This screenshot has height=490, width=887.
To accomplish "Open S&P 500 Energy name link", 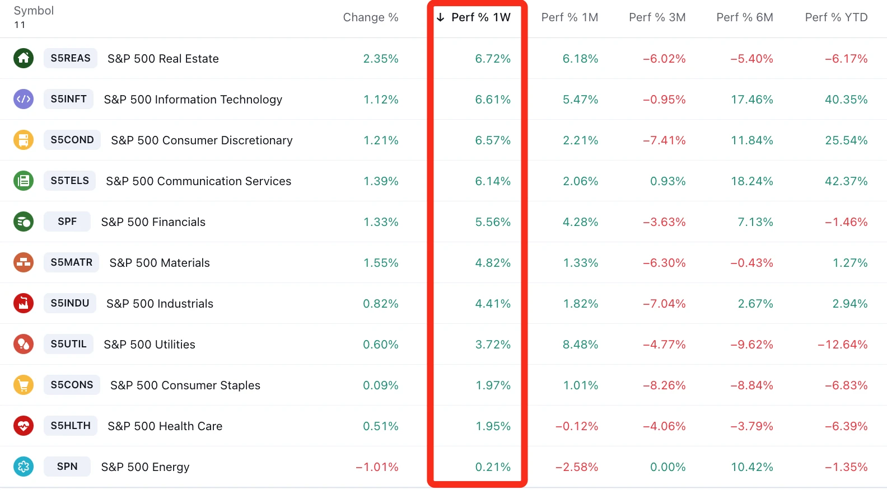I will tap(145, 467).
